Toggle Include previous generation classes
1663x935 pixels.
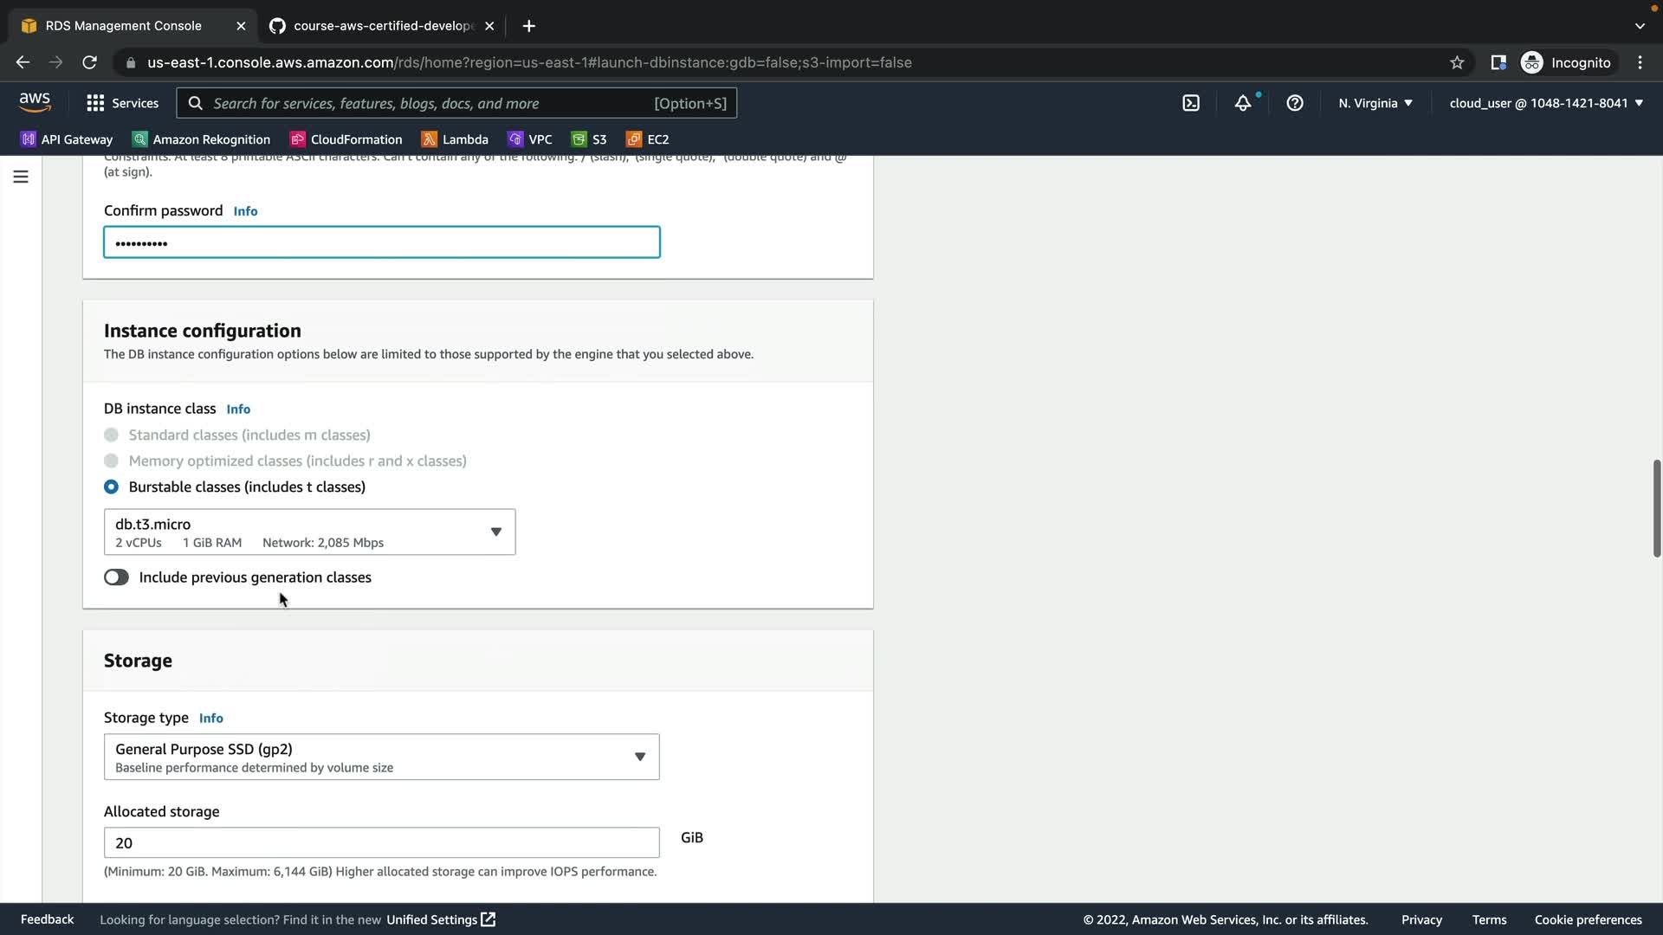coord(116,577)
